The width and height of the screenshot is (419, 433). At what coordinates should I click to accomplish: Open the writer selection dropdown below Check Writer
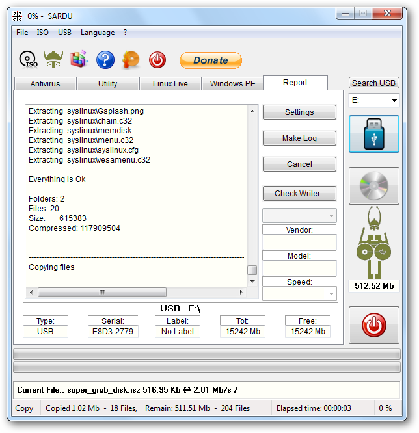(x=299, y=216)
